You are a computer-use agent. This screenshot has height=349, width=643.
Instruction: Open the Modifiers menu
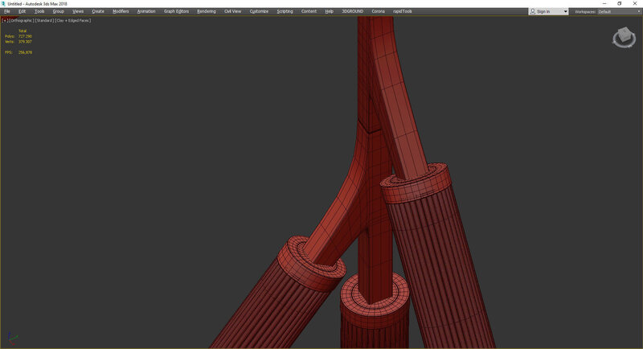pos(121,11)
